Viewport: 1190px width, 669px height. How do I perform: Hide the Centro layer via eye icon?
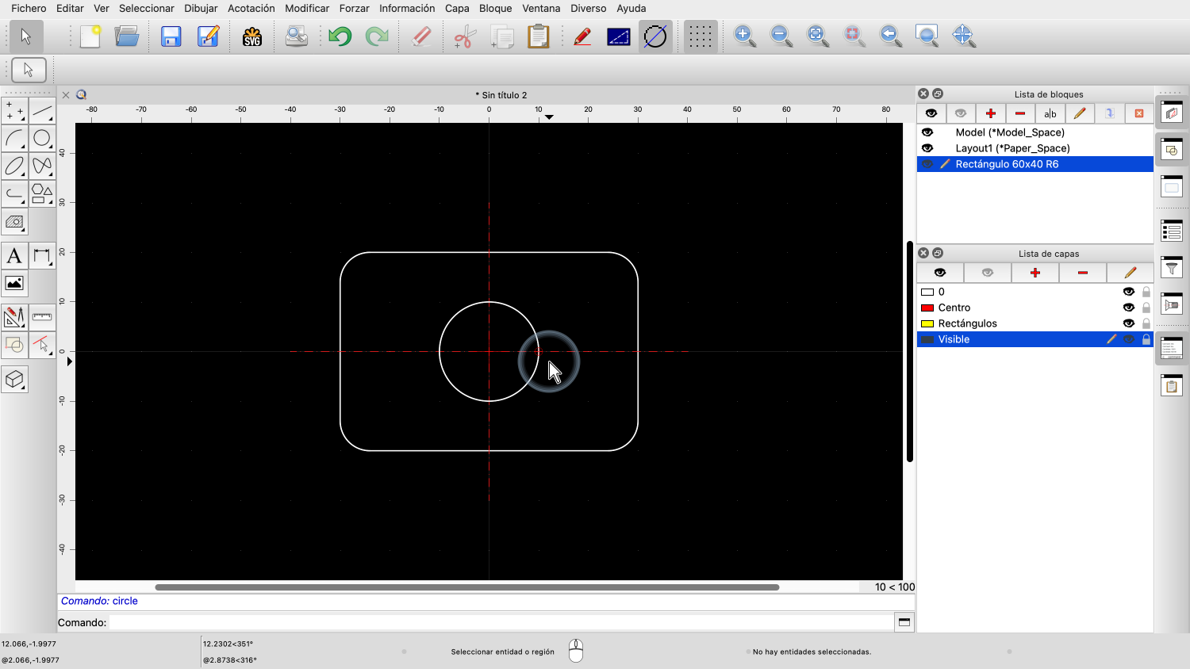tap(1128, 308)
